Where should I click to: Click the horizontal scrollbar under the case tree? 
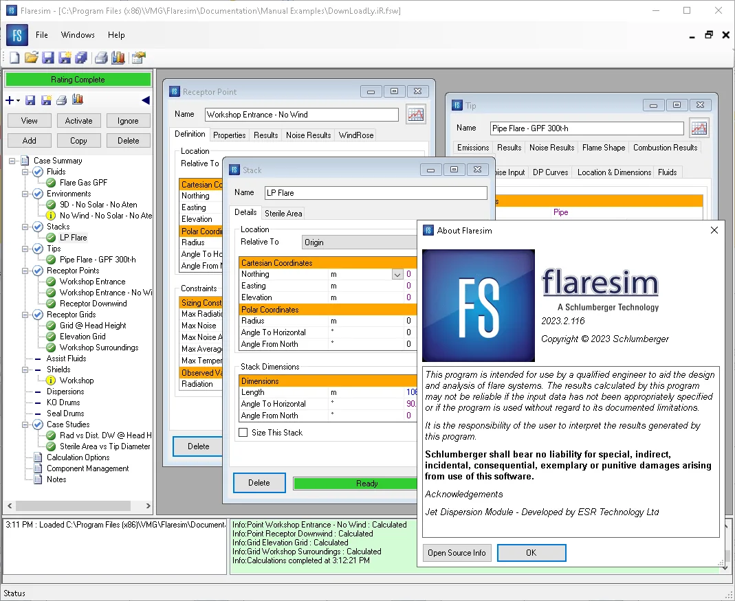(79, 506)
